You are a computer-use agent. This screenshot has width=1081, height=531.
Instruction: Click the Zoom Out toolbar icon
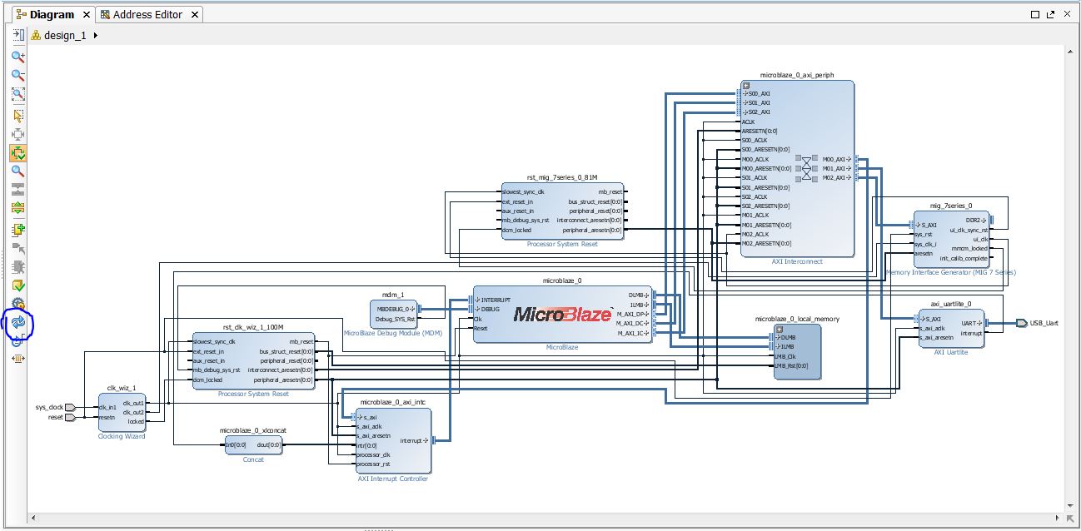point(17,76)
